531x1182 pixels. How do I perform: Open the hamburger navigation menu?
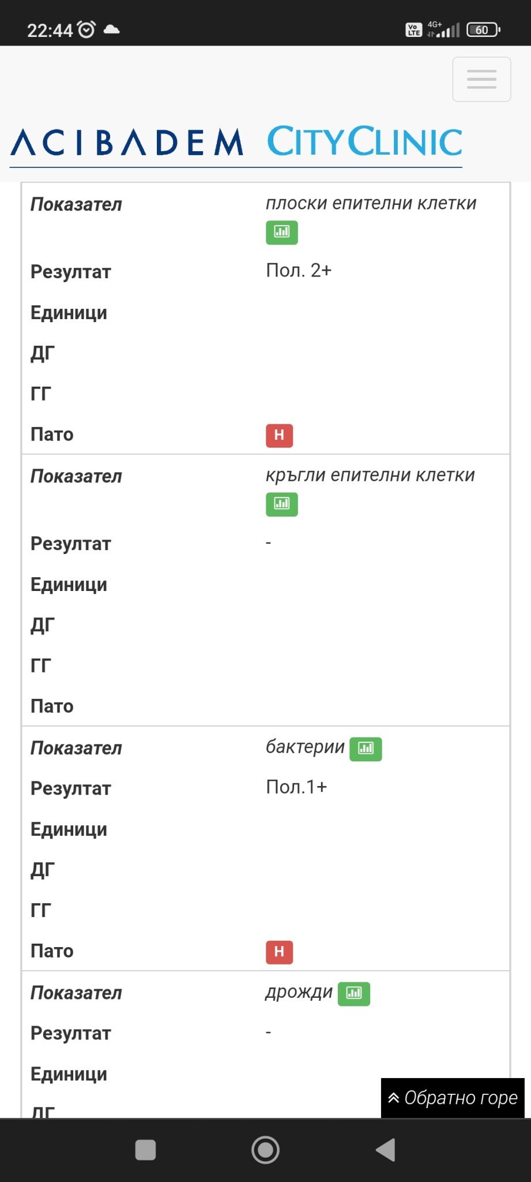click(481, 79)
